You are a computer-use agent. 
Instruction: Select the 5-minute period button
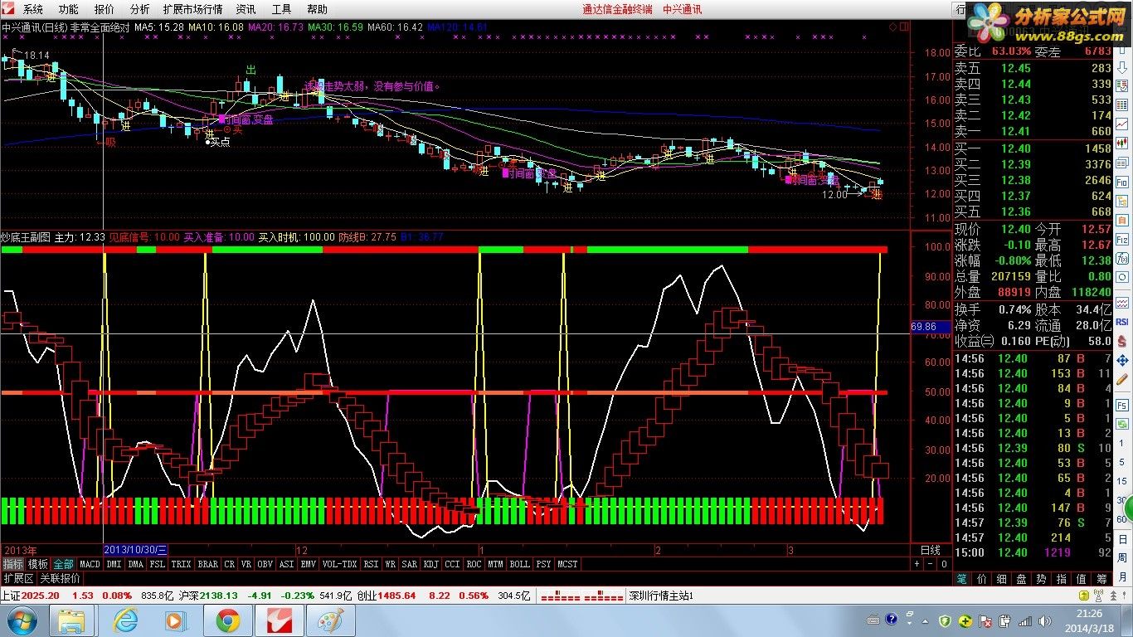click(1121, 462)
